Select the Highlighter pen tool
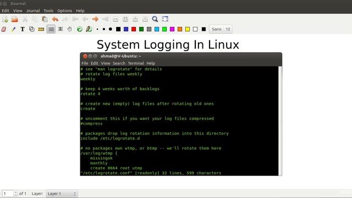This screenshot has height=198, width=352. (x=13, y=29)
